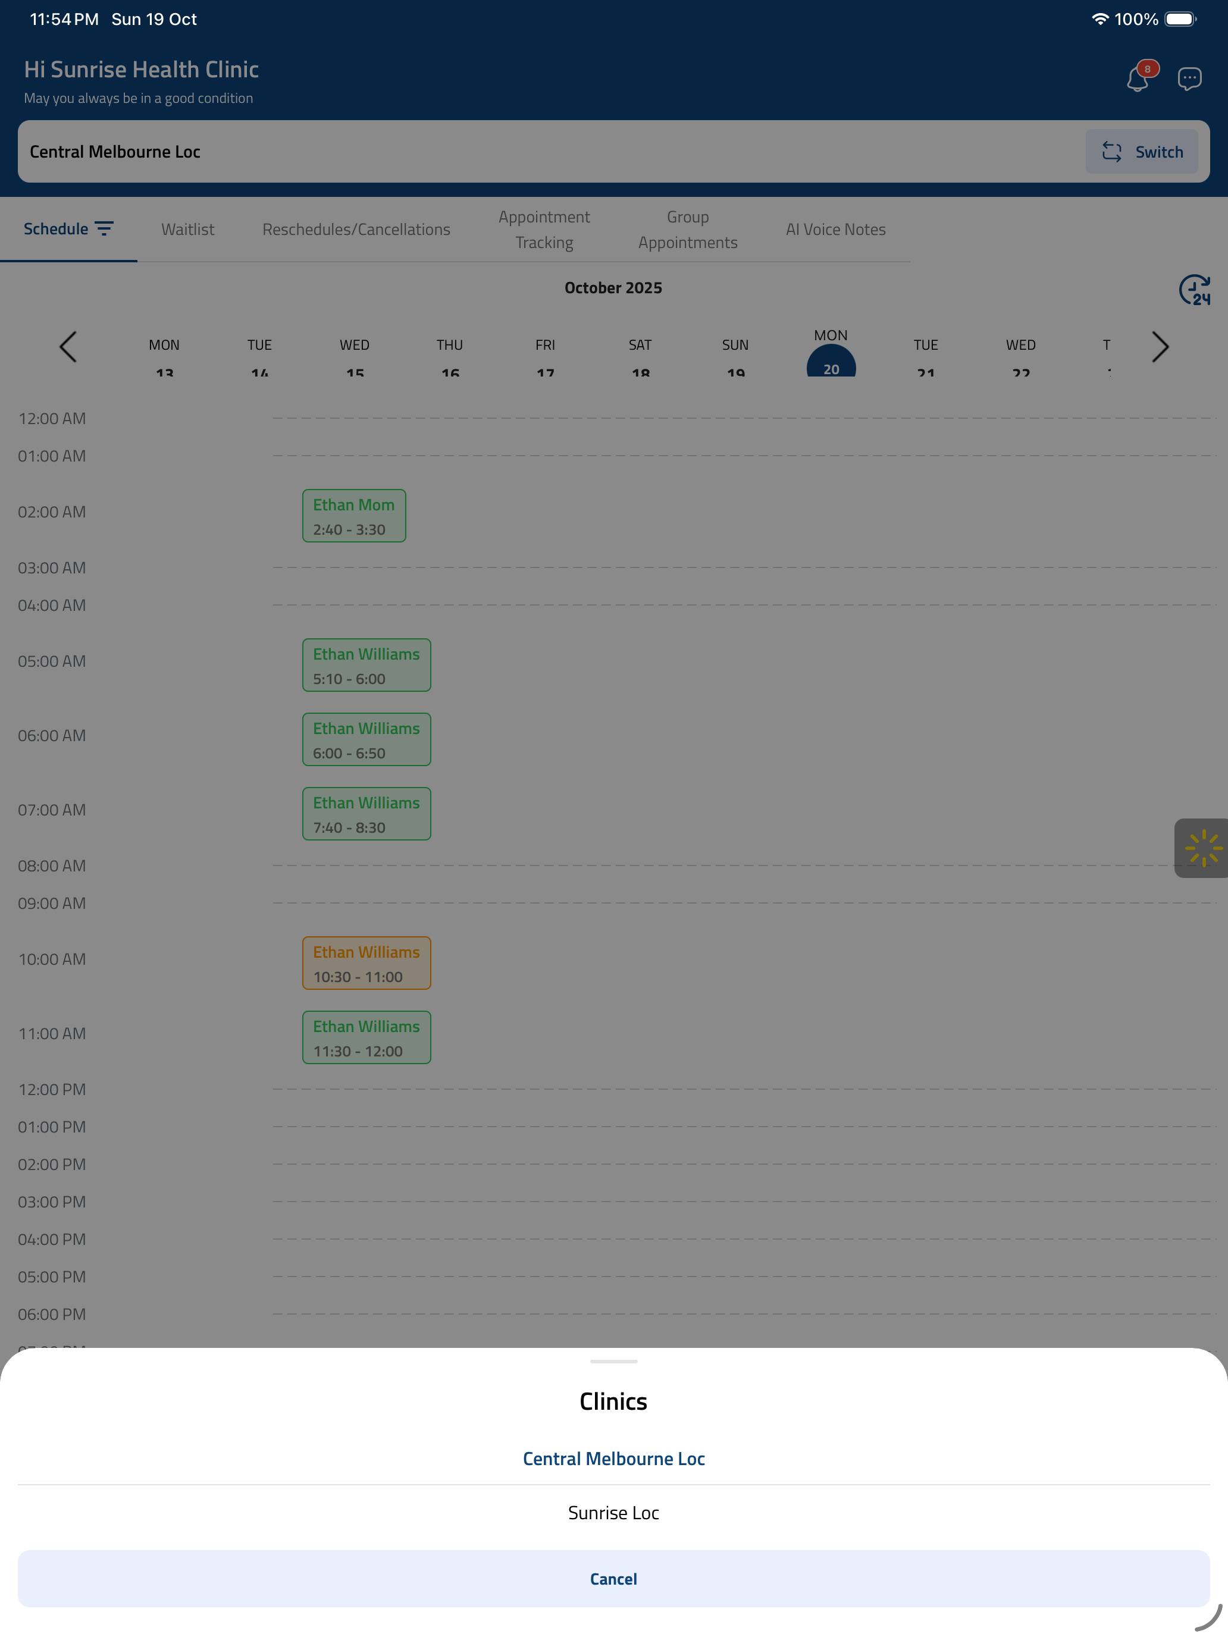Viewport: 1228px width, 1637px height.
Task: Open Ethan Williams 7:40 - 8:30 appointment
Action: 366,814
